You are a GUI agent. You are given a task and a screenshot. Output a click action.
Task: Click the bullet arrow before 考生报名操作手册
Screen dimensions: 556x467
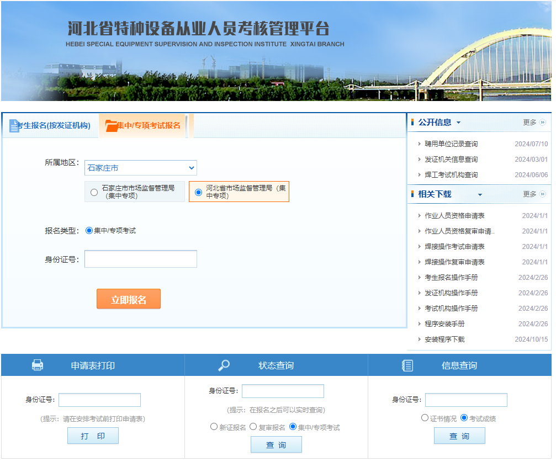pos(419,277)
